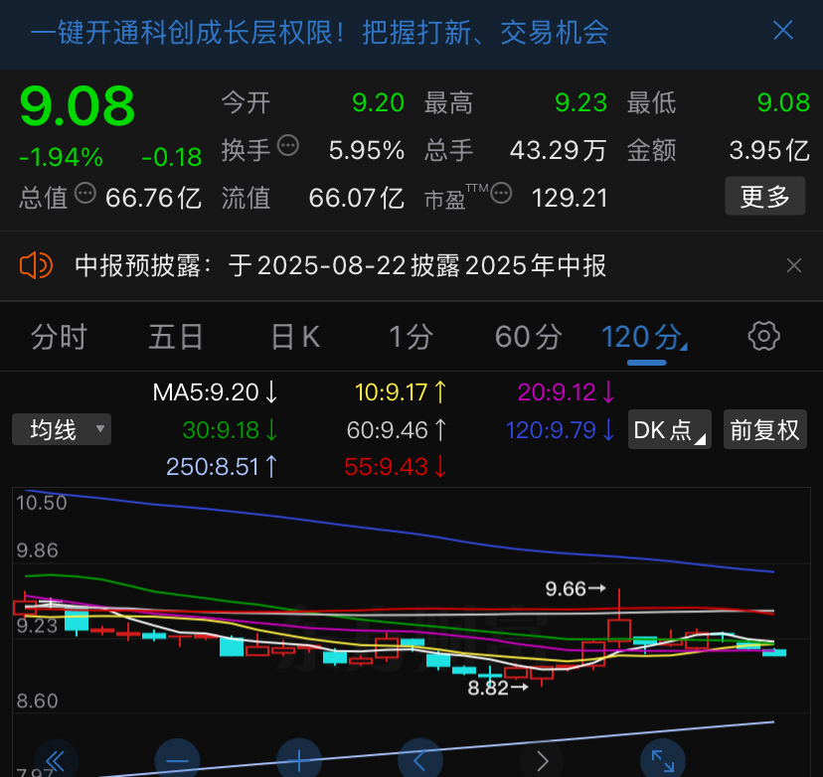Tap the green 30:9.18 moving average value
Image resolution: width=823 pixels, height=777 pixels.
(x=230, y=430)
